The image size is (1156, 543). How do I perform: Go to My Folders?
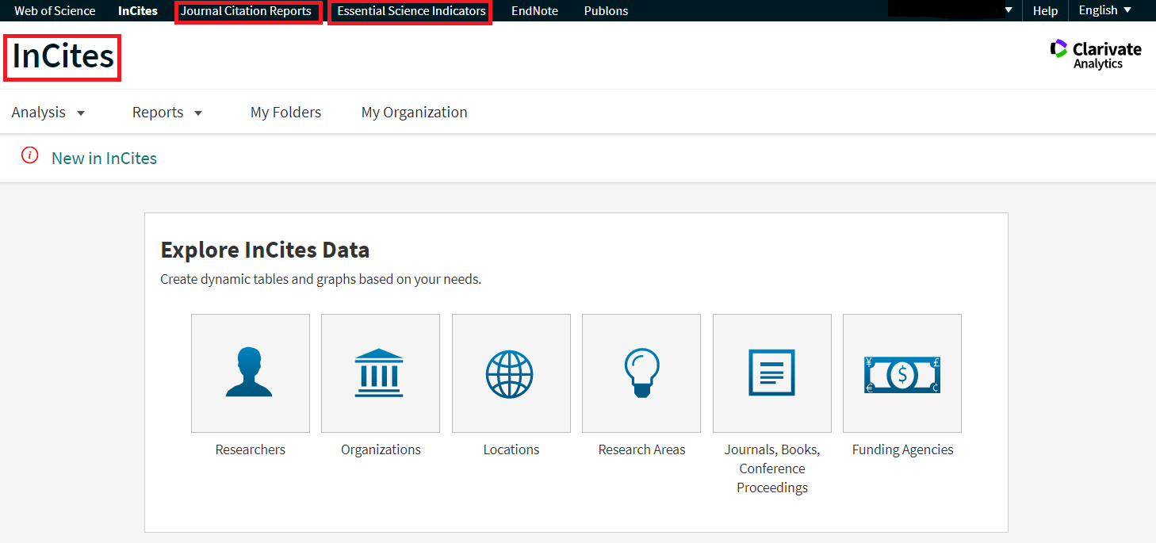click(x=285, y=113)
